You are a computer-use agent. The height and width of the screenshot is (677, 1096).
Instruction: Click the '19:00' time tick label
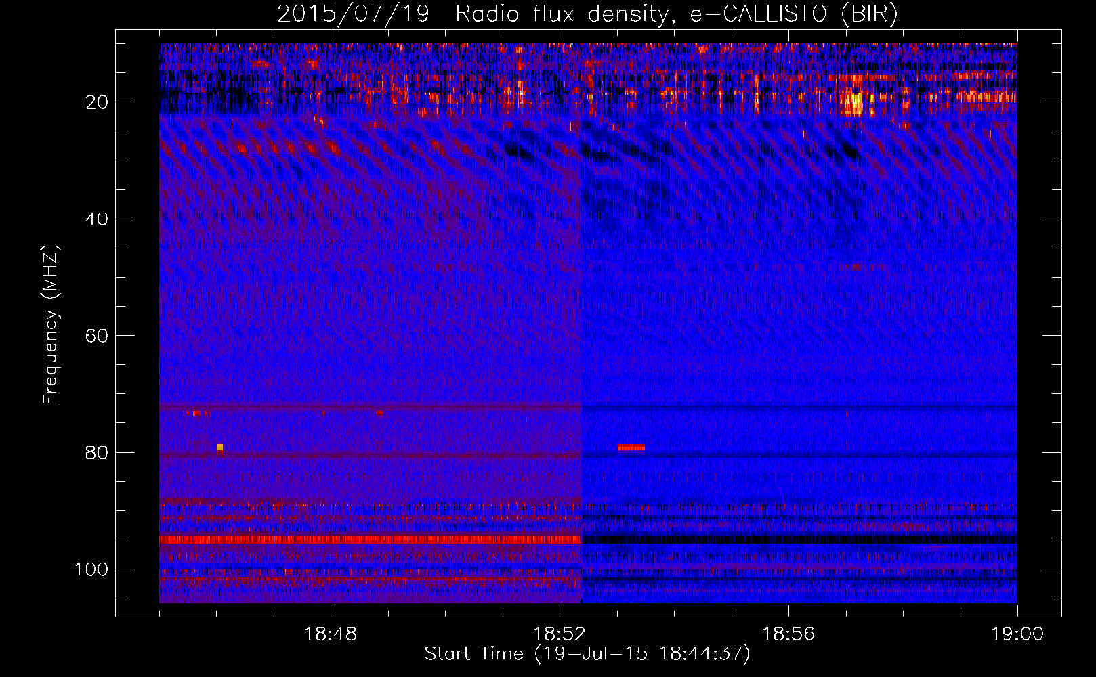(1017, 634)
